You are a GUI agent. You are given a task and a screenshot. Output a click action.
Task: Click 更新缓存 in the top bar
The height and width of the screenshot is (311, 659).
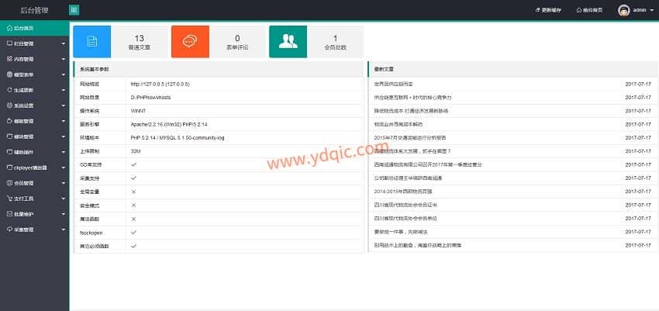click(548, 10)
